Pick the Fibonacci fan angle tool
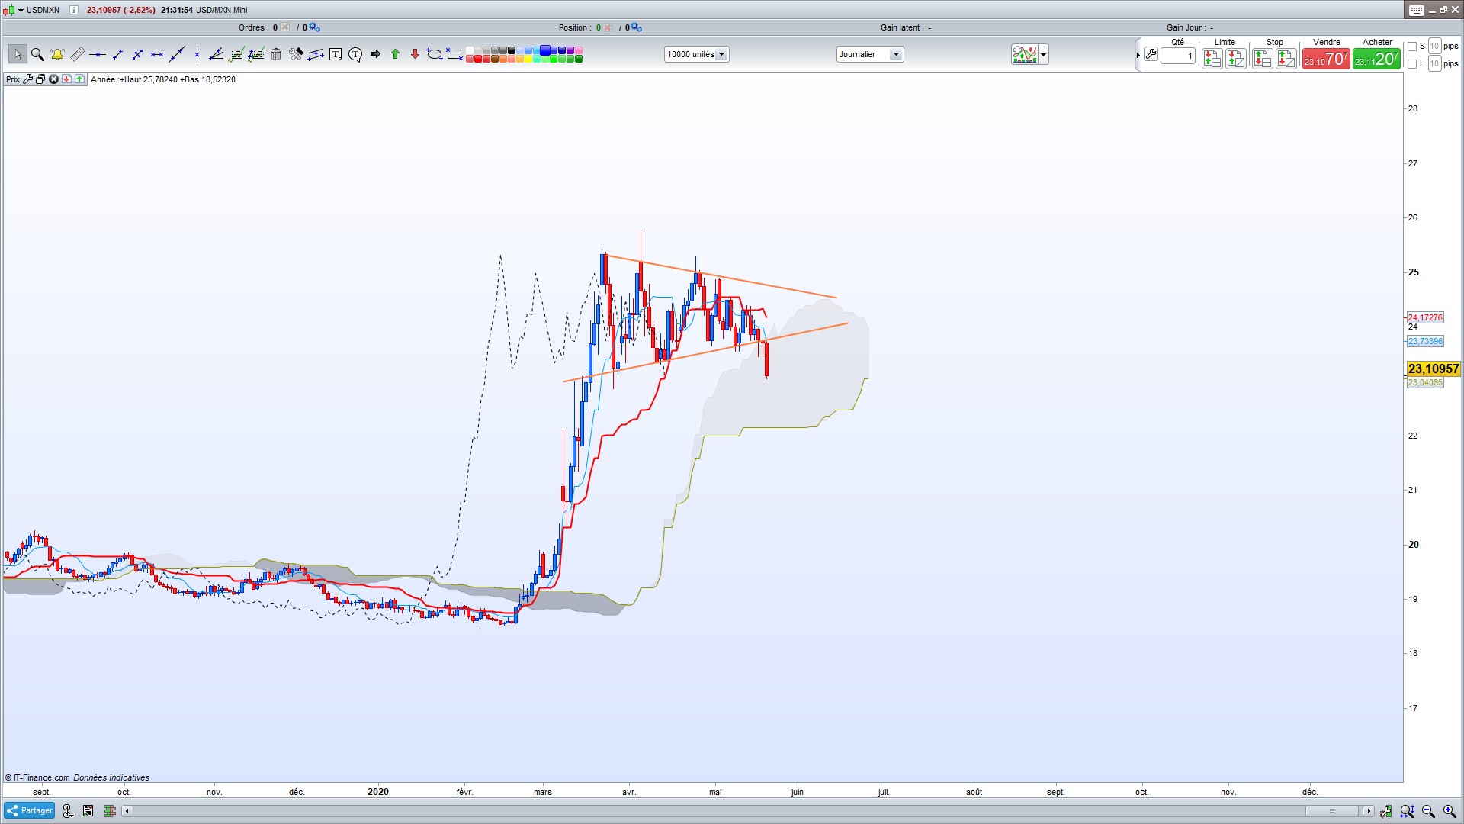The width and height of the screenshot is (1464, 824). (216, 54)
